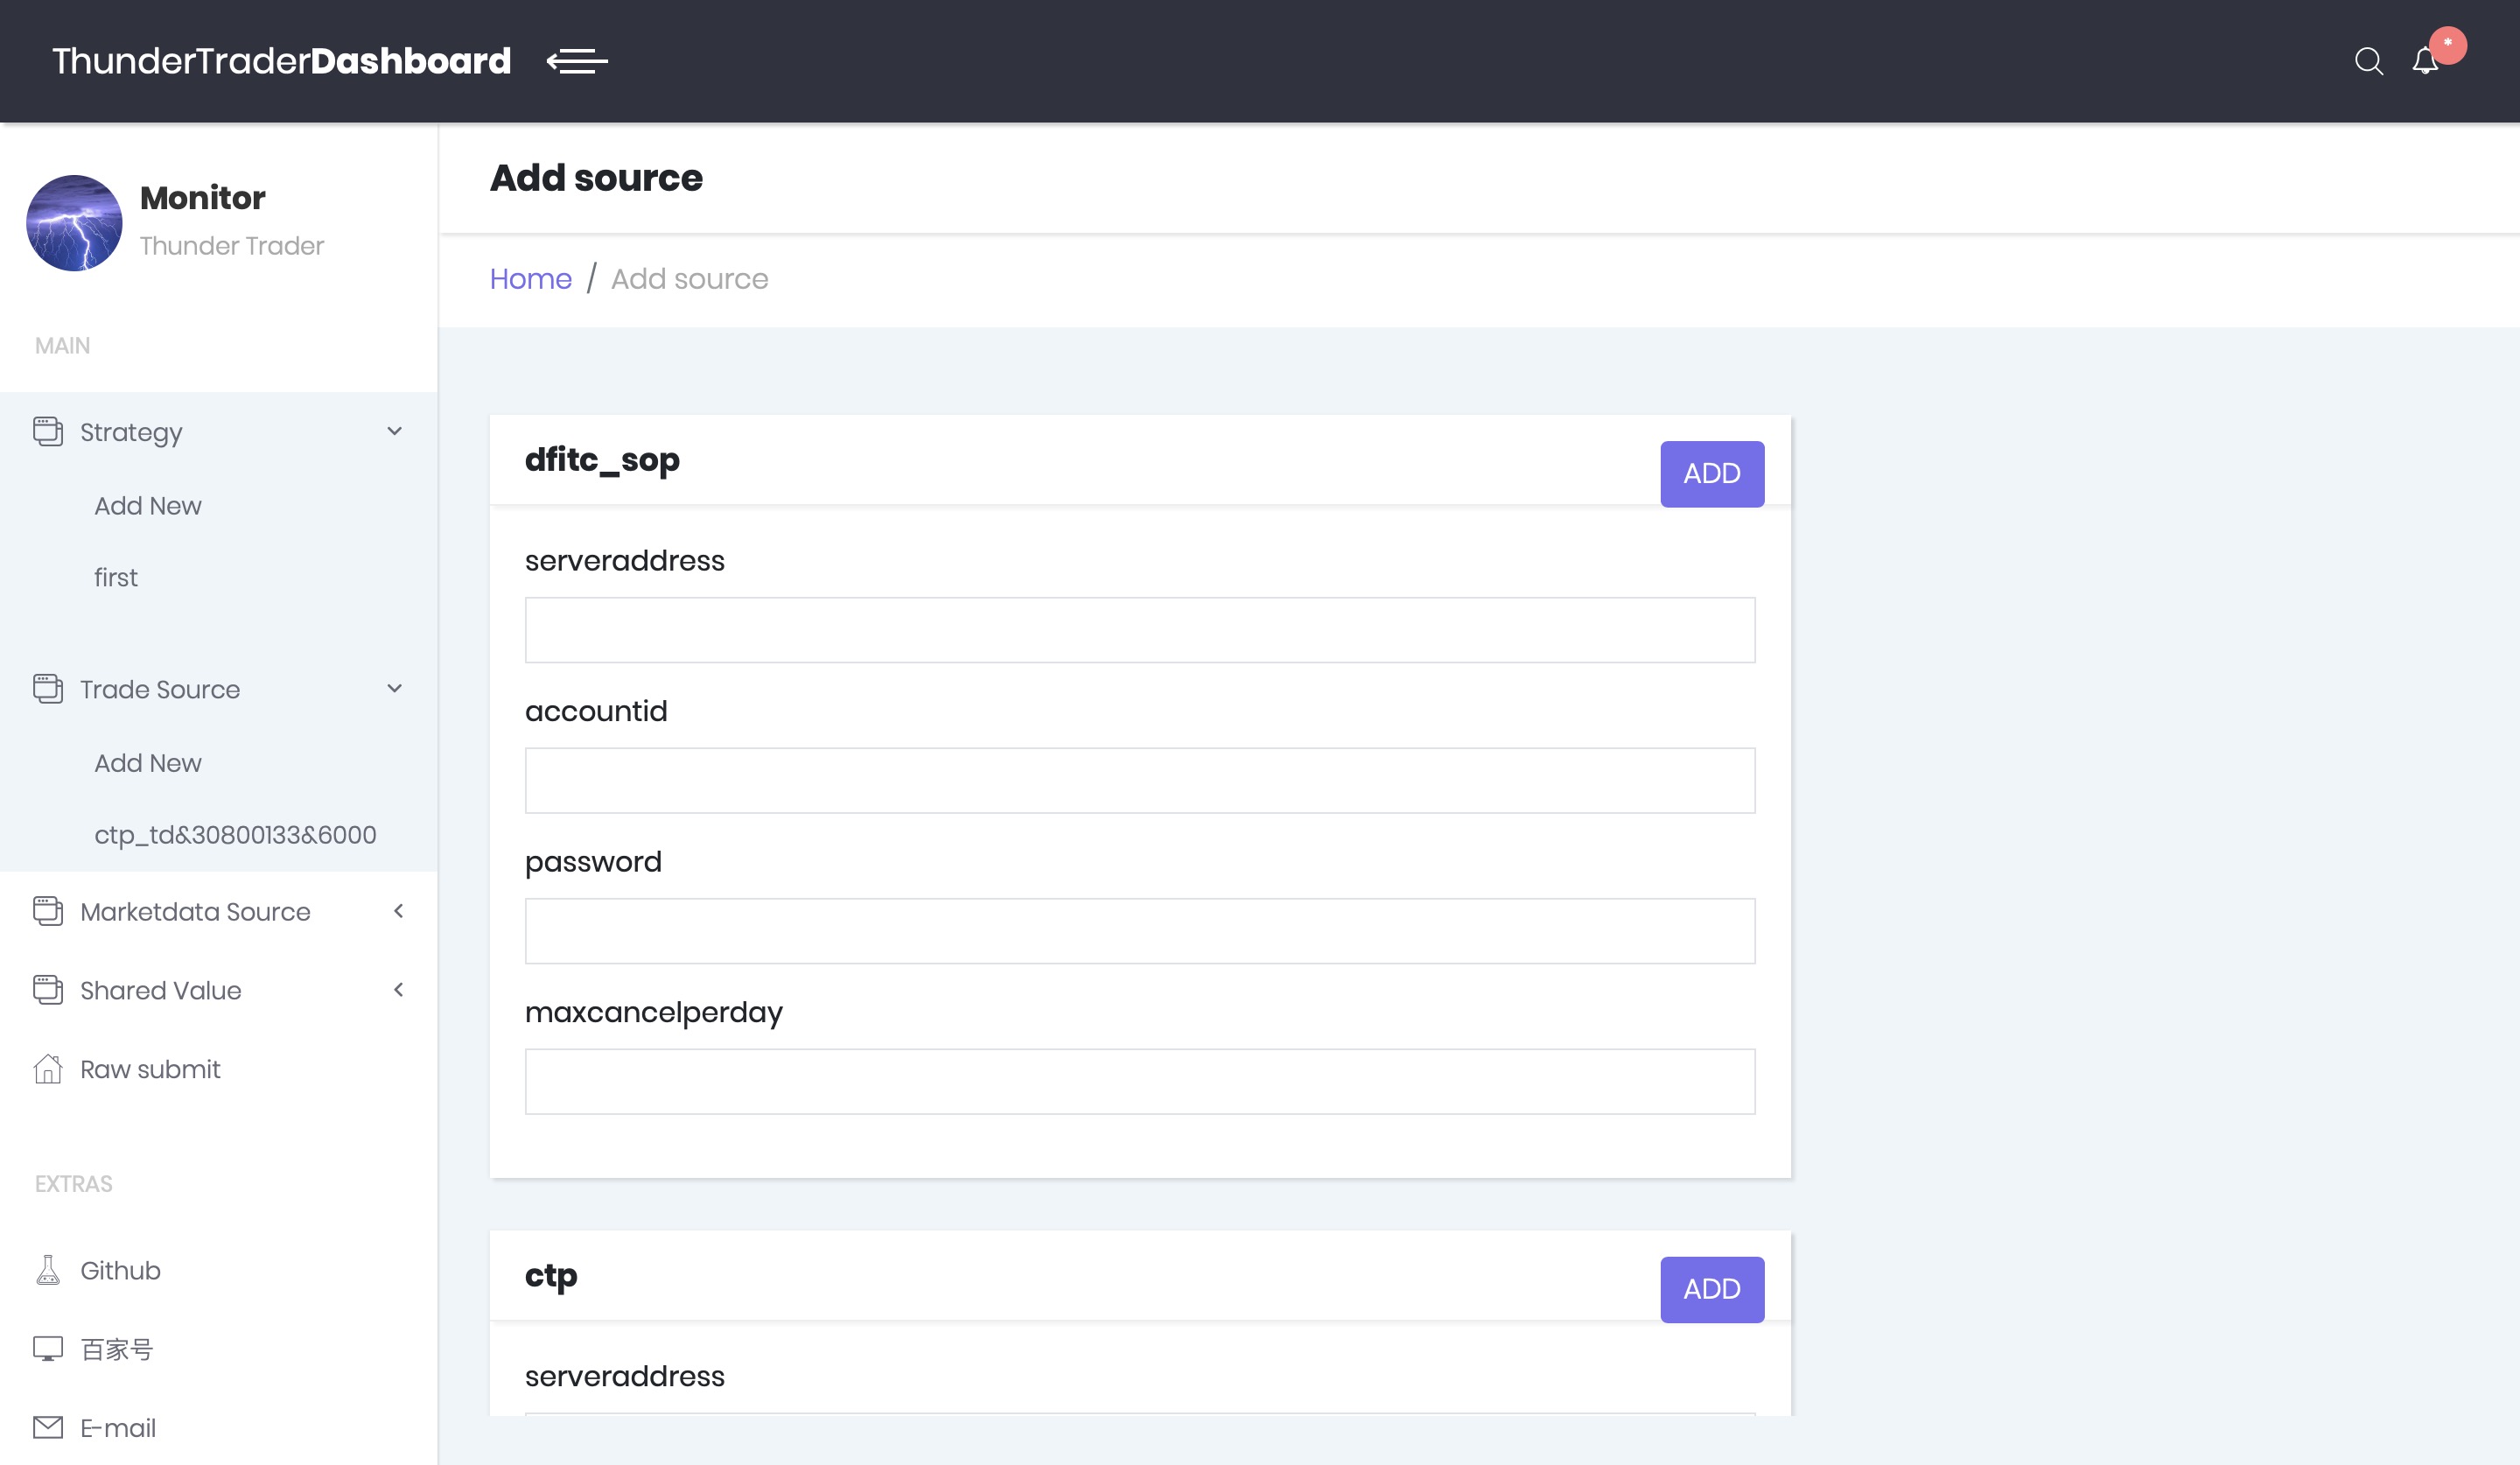Select the 'first' strategy item
Screen dimensions: 2520x1465
coord(116,577)
